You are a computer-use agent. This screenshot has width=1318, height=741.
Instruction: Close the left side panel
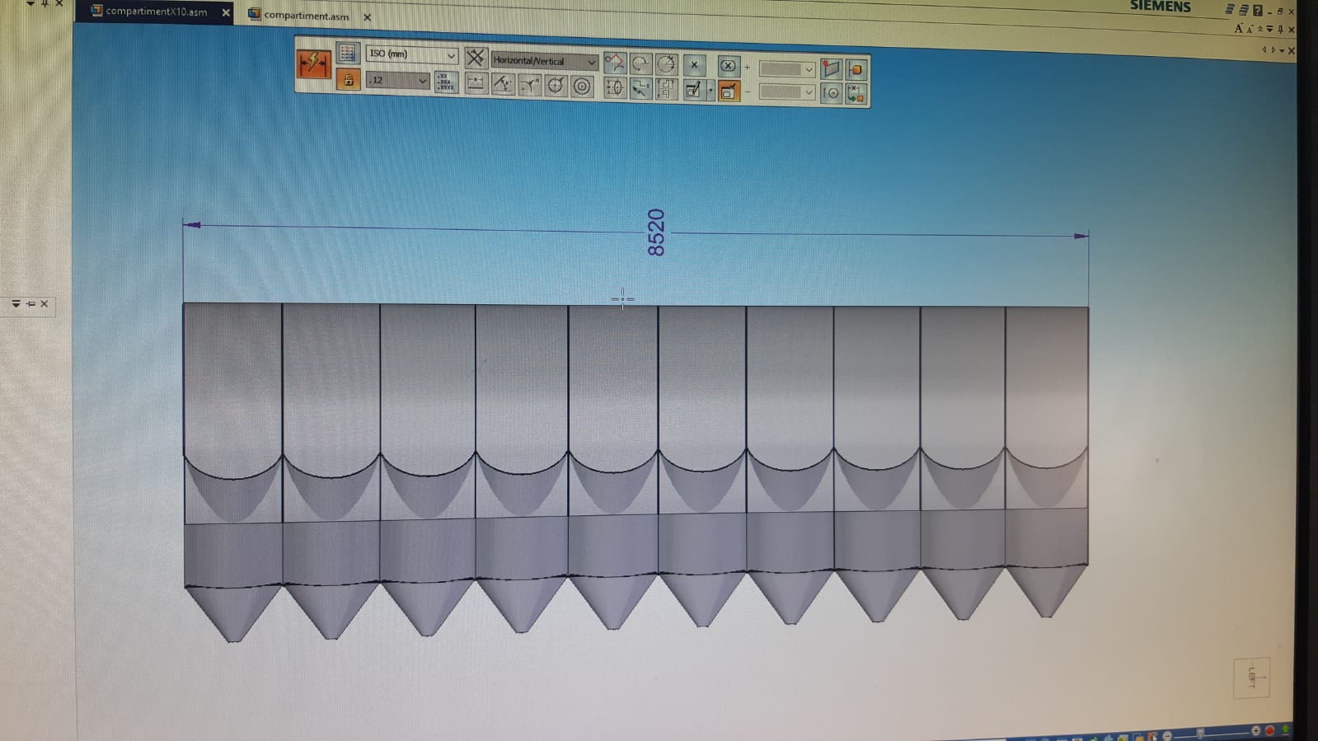[45, 304]
